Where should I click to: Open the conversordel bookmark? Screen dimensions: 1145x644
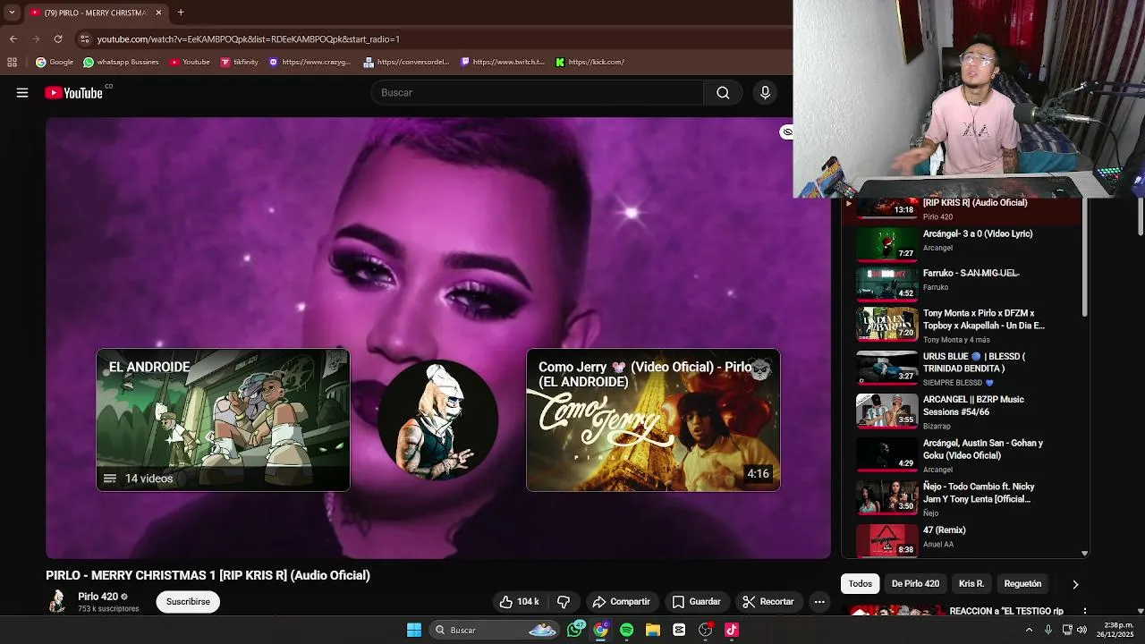(406, 62)
